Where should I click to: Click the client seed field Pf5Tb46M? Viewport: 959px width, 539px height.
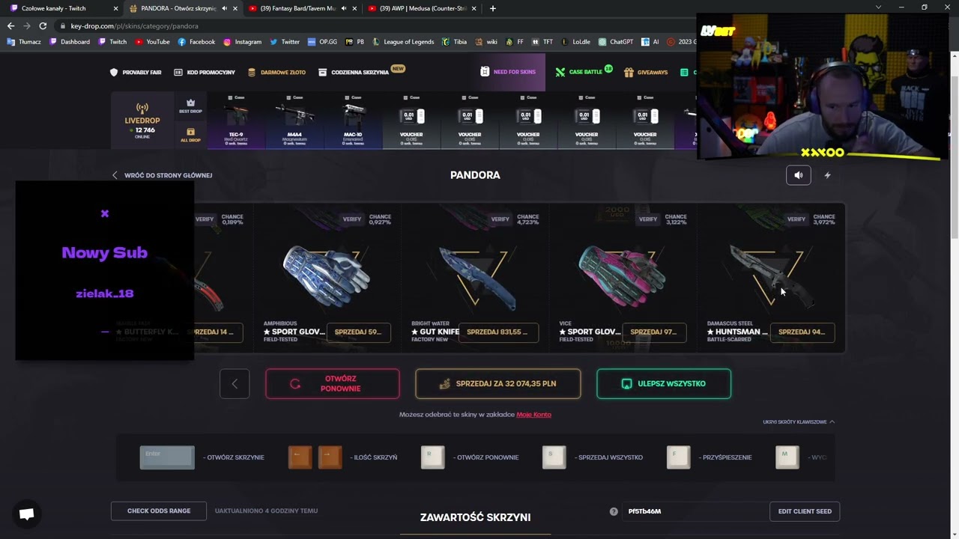(x=694, y=511)
